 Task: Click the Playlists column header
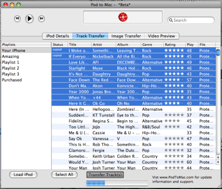tap(26, 45)
